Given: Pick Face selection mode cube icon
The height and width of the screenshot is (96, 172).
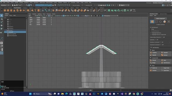Looking at the screenshot, I should 165,22.
